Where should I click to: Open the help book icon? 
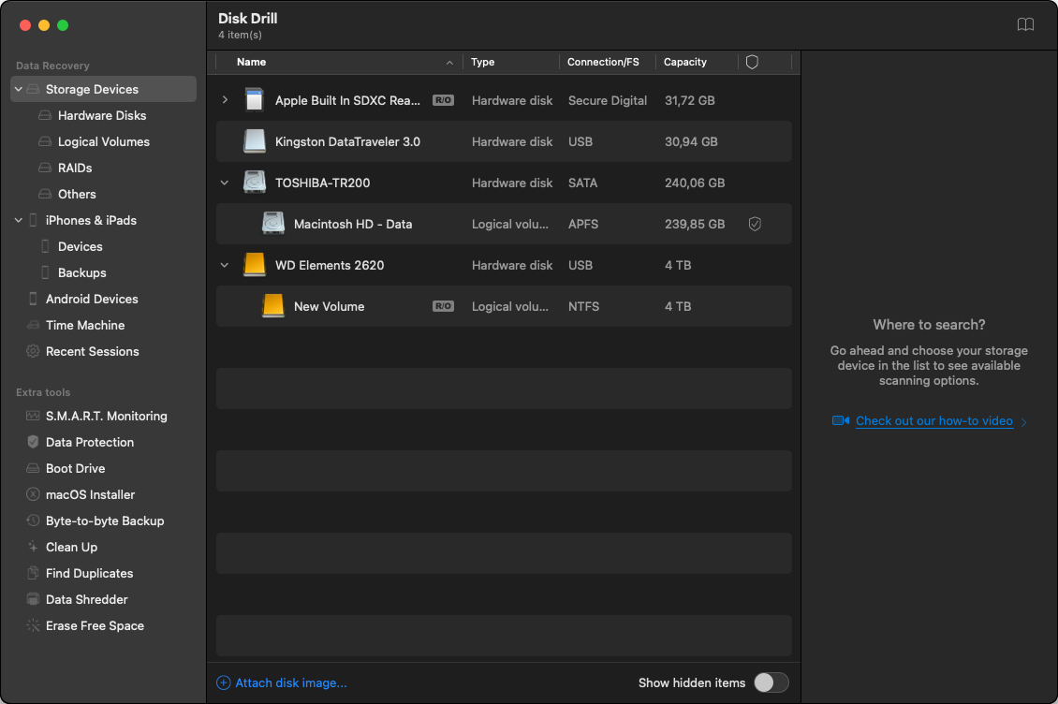1025,25
